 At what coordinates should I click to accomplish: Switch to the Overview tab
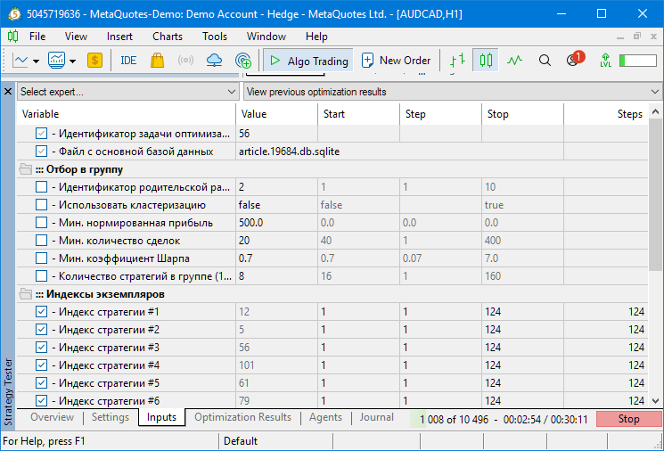(x=52, y=417)
